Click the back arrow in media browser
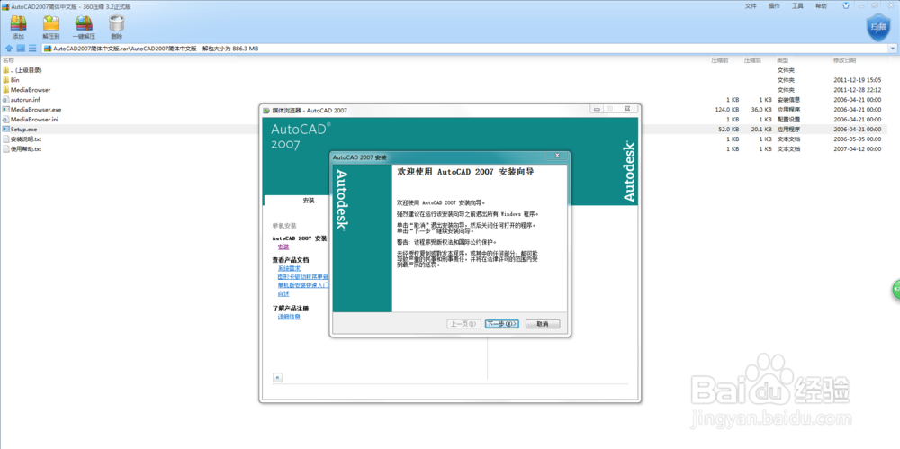The image size is (900, 449). point(278,377)
